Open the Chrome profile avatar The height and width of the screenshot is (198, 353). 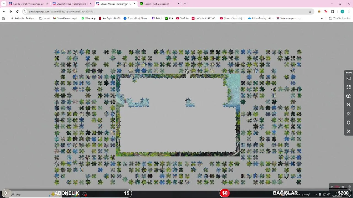click(x=342, y=12)
